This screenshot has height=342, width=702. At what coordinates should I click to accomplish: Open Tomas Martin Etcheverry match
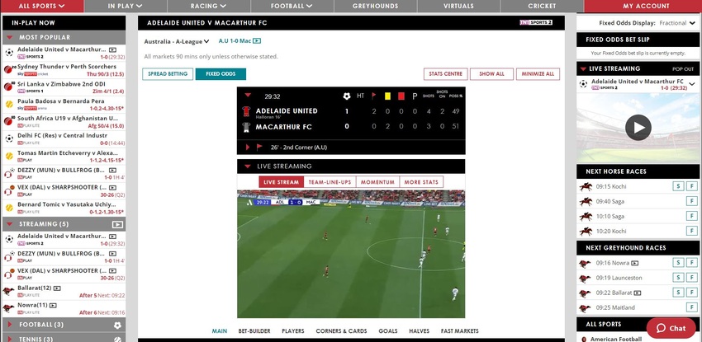coord(64,157)
